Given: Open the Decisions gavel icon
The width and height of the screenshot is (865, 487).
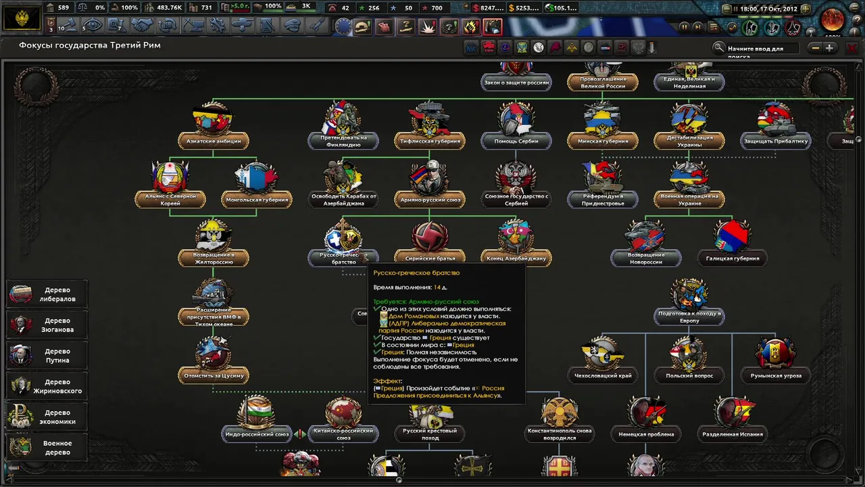Looking at the screenshot, I should pos(70,26).
